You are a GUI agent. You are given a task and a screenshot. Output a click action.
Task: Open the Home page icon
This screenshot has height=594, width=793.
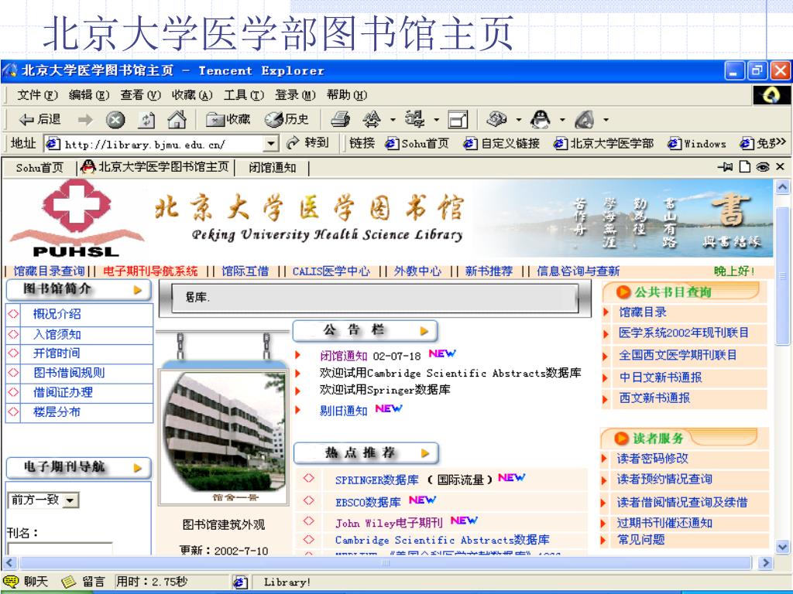click(177, 119)
